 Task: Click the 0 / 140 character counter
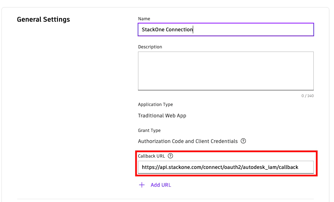click(307, 96)
